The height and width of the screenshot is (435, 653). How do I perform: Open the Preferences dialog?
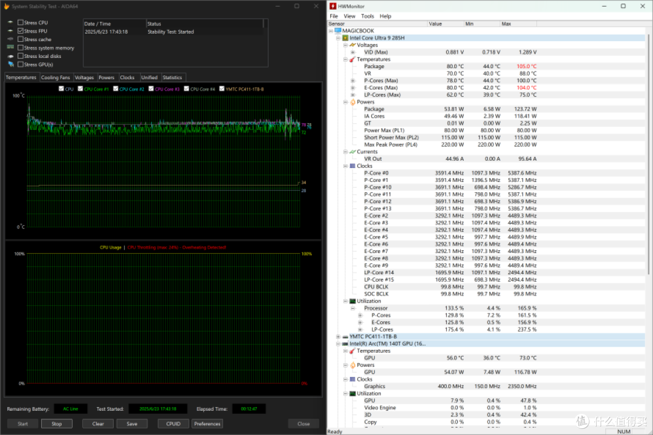(207, 424)
